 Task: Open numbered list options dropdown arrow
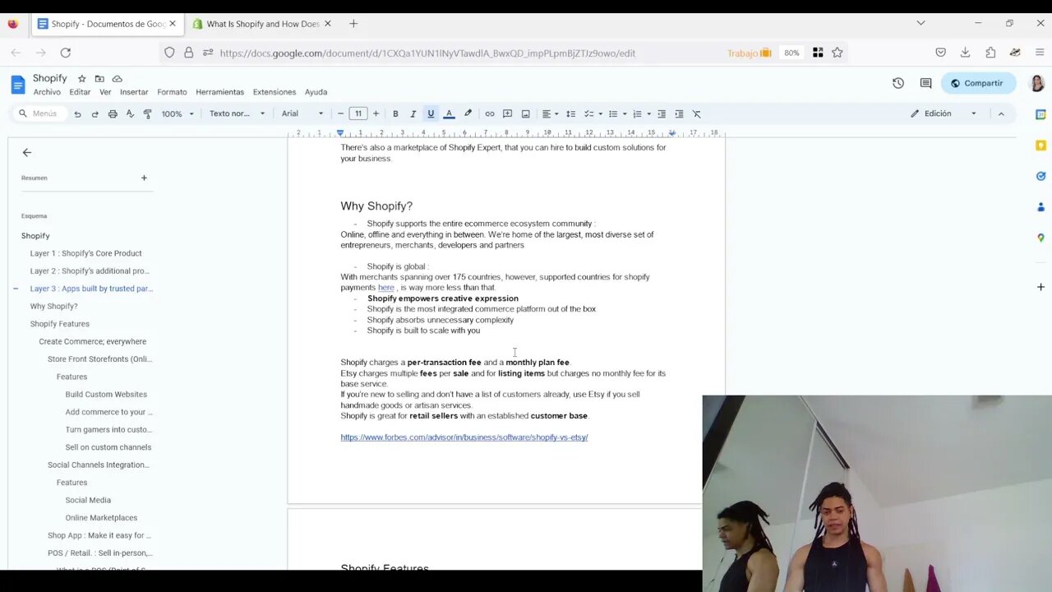[648, 113]
